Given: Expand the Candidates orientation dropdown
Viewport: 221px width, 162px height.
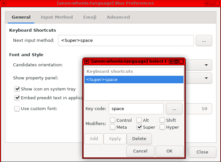Looking at the screenshot, I should 206,65.
